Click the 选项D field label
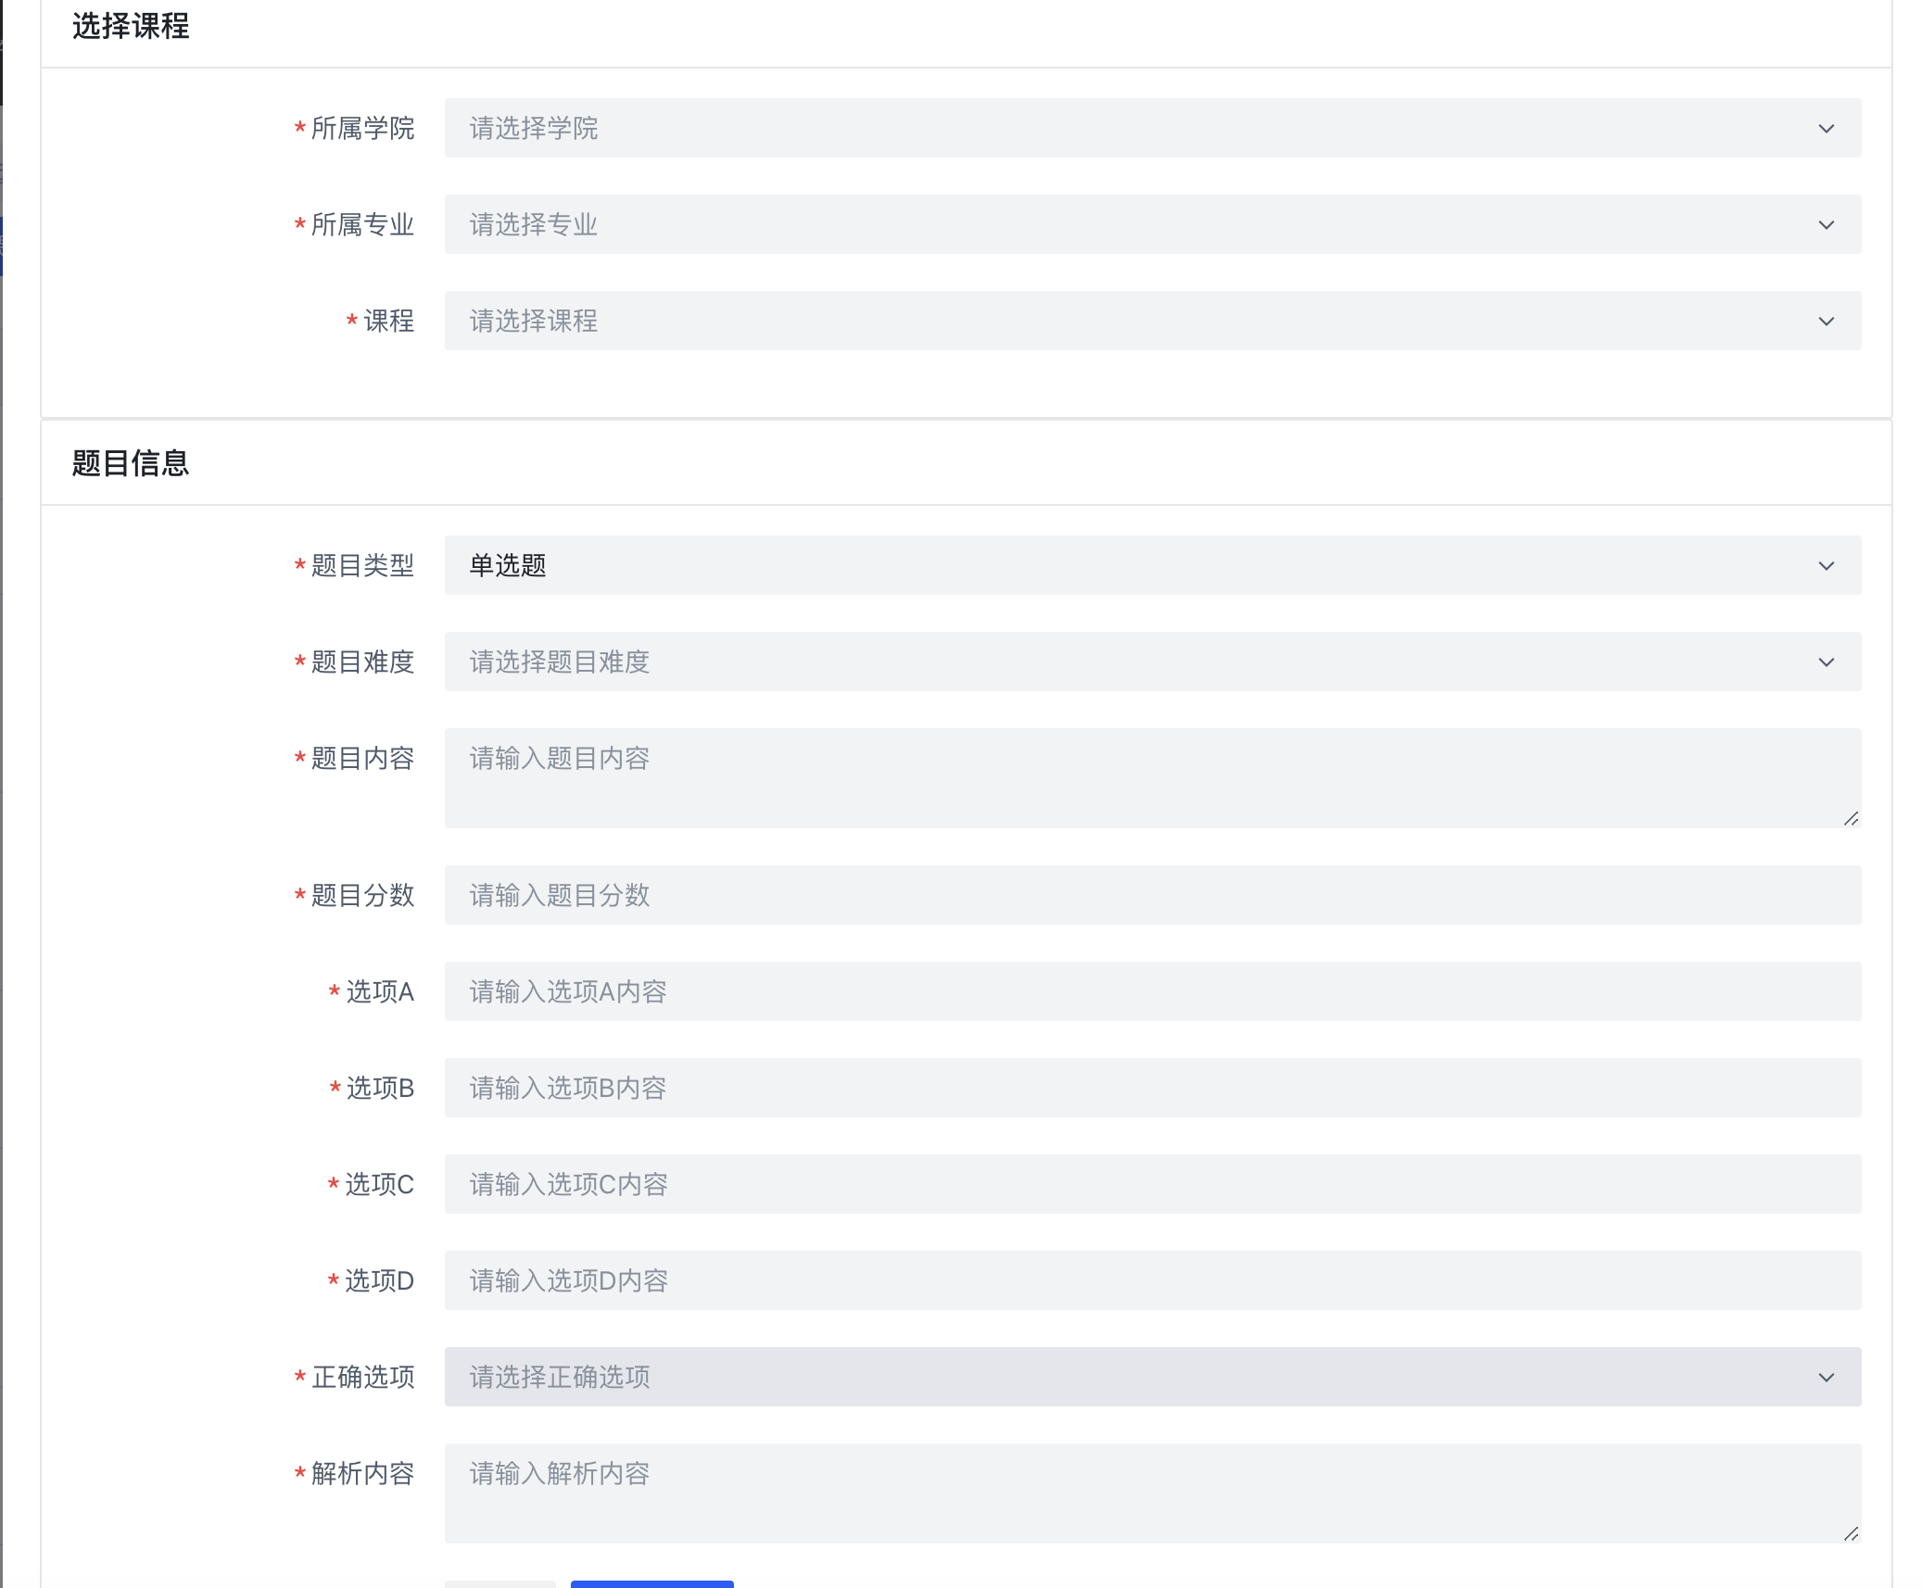Screen dimensions: 1922x1588 coord(380,1280)
